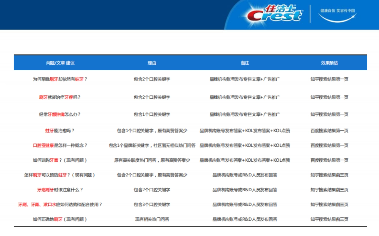This screenshot has width=379, height=236.
Task: Click the 备注 column header
Action: tap(245, 63)
